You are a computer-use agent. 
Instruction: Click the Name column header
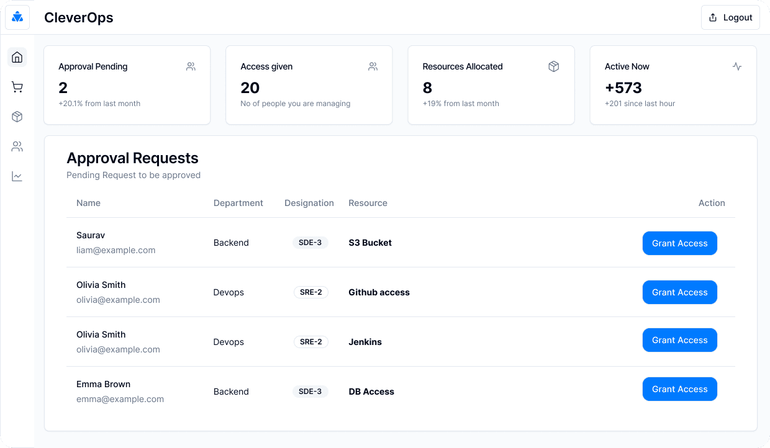(x=88, y=203)
